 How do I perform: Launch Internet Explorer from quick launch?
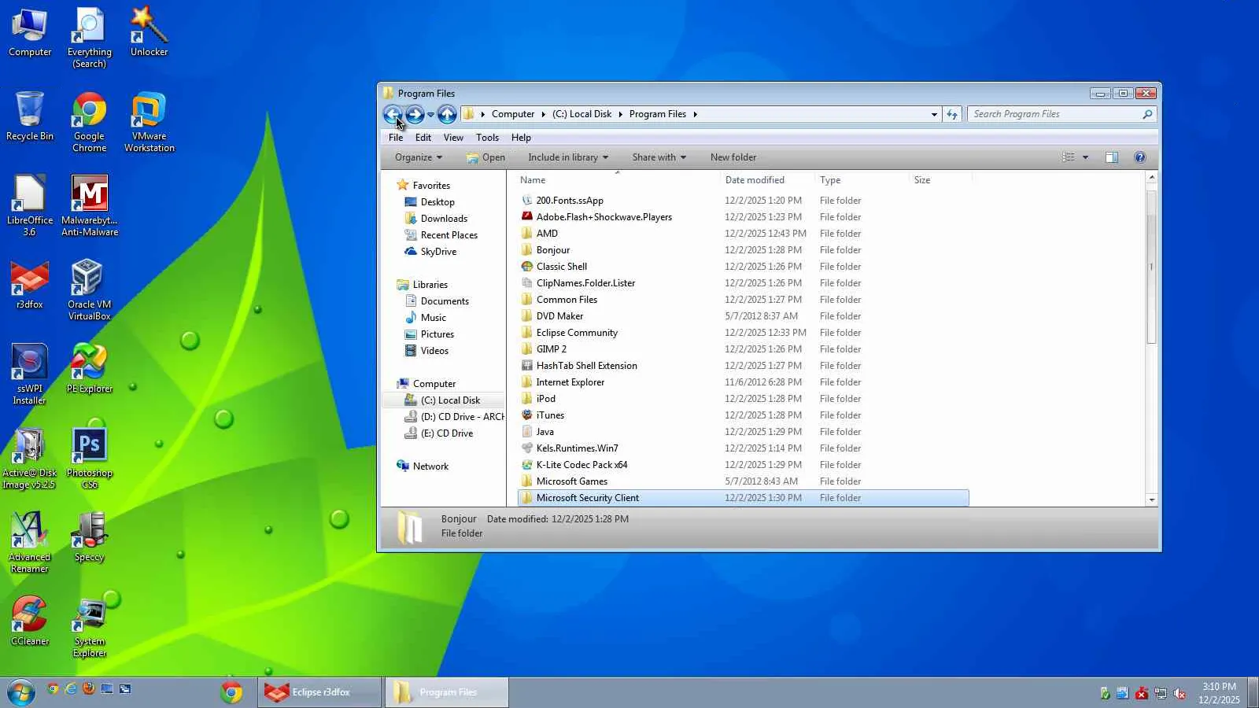pos(71,689)
